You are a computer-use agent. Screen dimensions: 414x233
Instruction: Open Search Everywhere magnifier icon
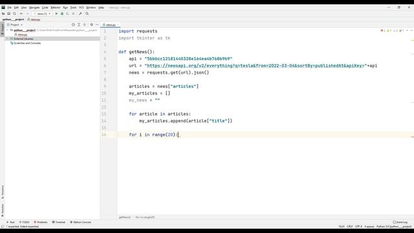87,14
